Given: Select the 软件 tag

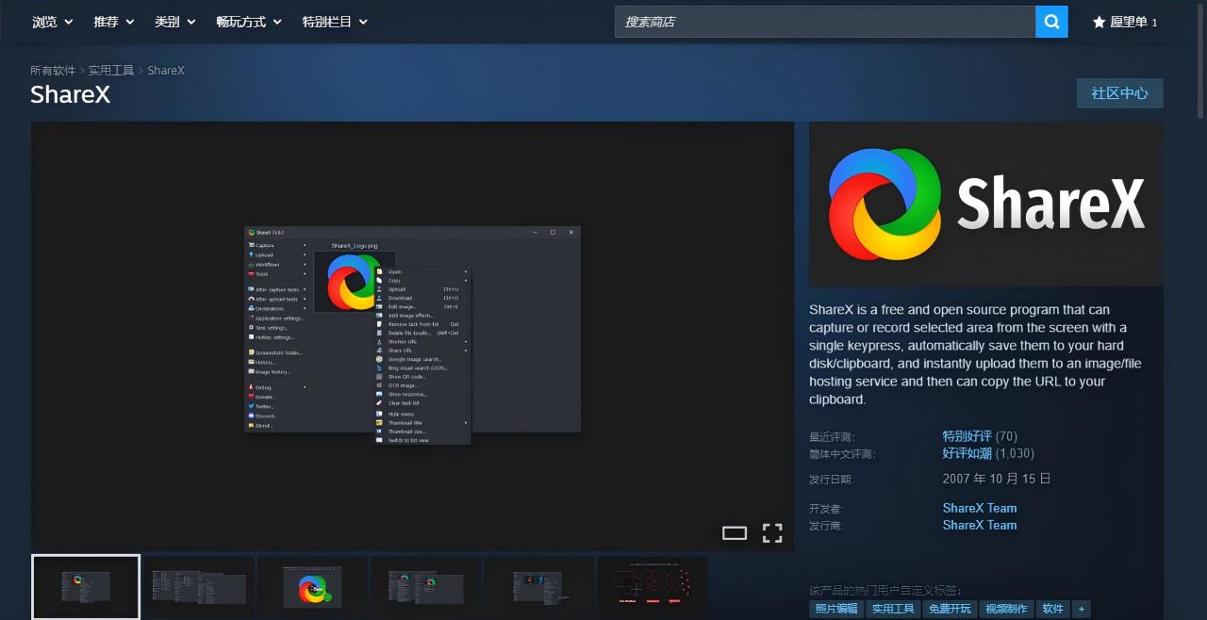Looking at the screenshot, I should [1053, 609].
